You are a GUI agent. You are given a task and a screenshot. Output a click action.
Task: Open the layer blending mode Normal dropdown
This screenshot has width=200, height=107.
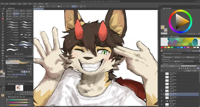pyautogui.click(x=173, y=66)
